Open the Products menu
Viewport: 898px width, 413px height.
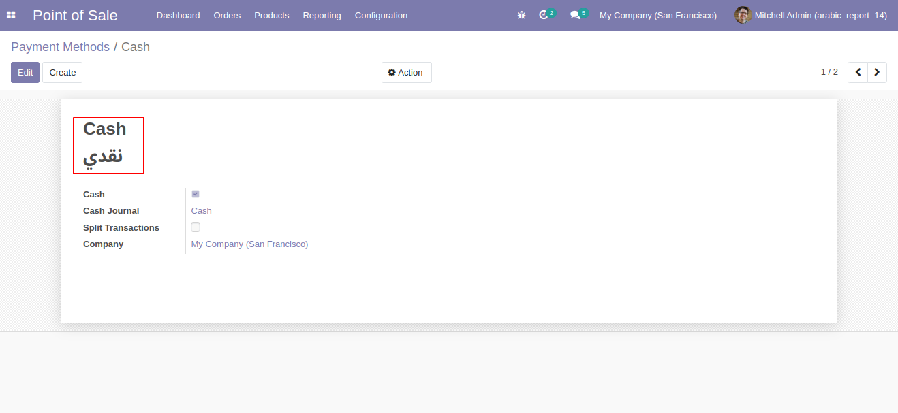click(x=272, y=15)
